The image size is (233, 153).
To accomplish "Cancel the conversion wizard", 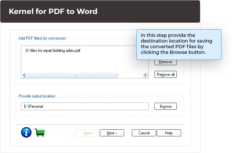I will coord(144,133).
